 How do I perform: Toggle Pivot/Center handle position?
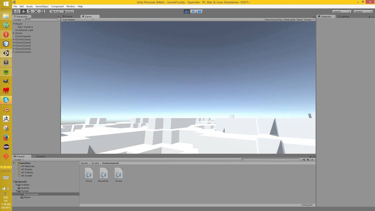point(55,12)
